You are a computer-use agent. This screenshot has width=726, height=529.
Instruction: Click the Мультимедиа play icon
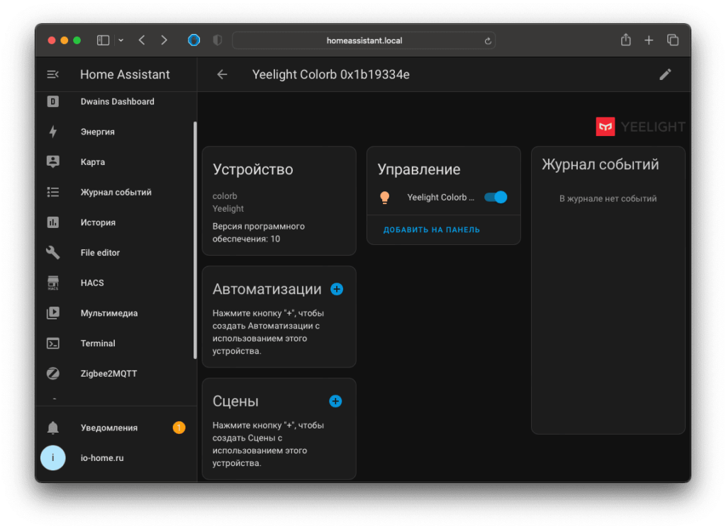point(52,313)
